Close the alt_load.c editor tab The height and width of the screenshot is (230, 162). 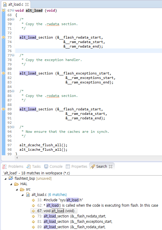(x=27, y=4)
